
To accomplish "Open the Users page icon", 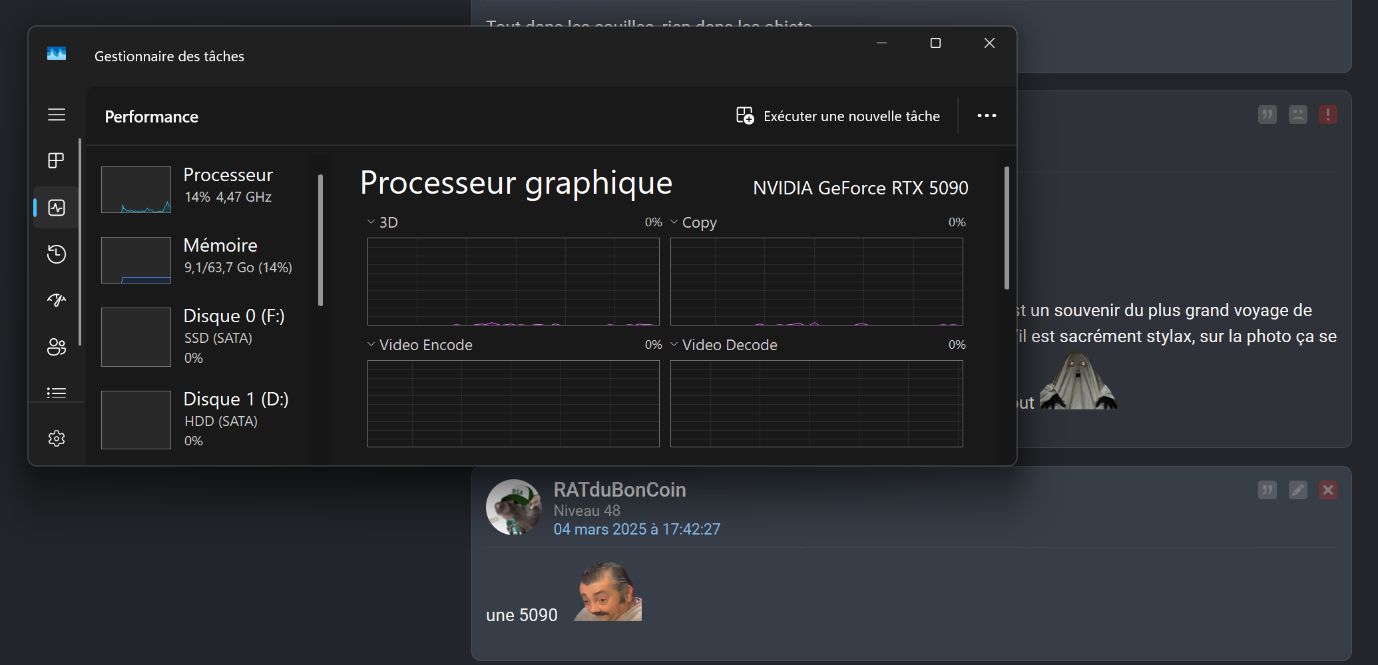I will (57, 347).
